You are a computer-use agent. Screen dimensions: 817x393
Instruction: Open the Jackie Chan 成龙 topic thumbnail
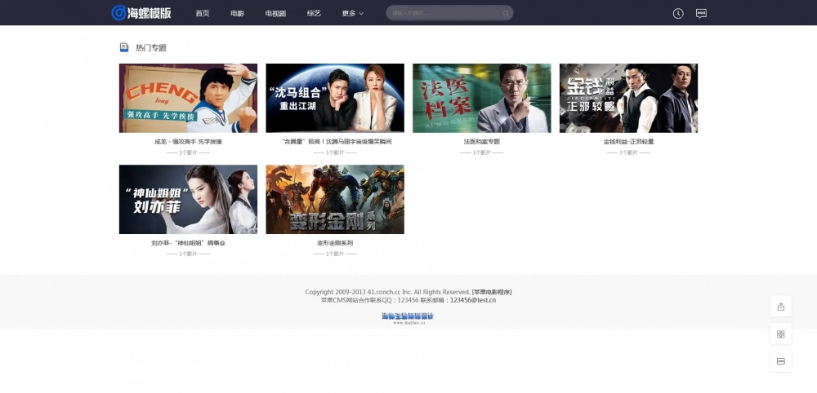pyautogui.click(x=188, y=98)
